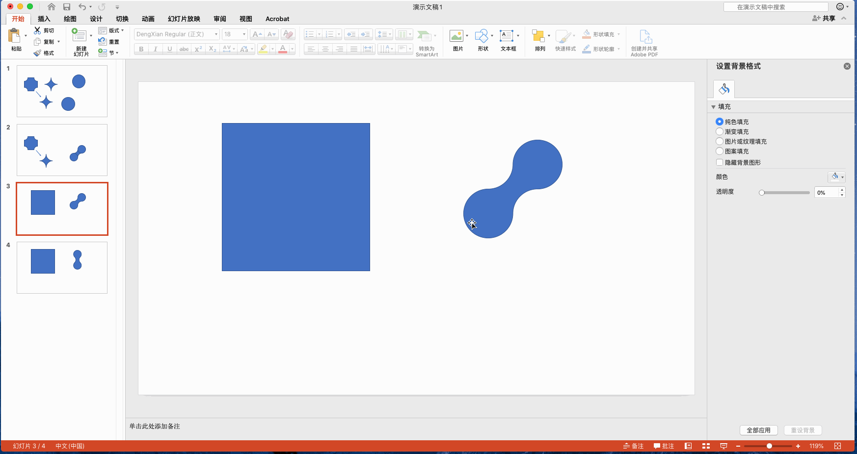Image resolution: width=857 pixels, height=454 pixels.
Task: Open the 备注 notes pane from status bar
Action: pyautogui.click(x=633, y=446)
